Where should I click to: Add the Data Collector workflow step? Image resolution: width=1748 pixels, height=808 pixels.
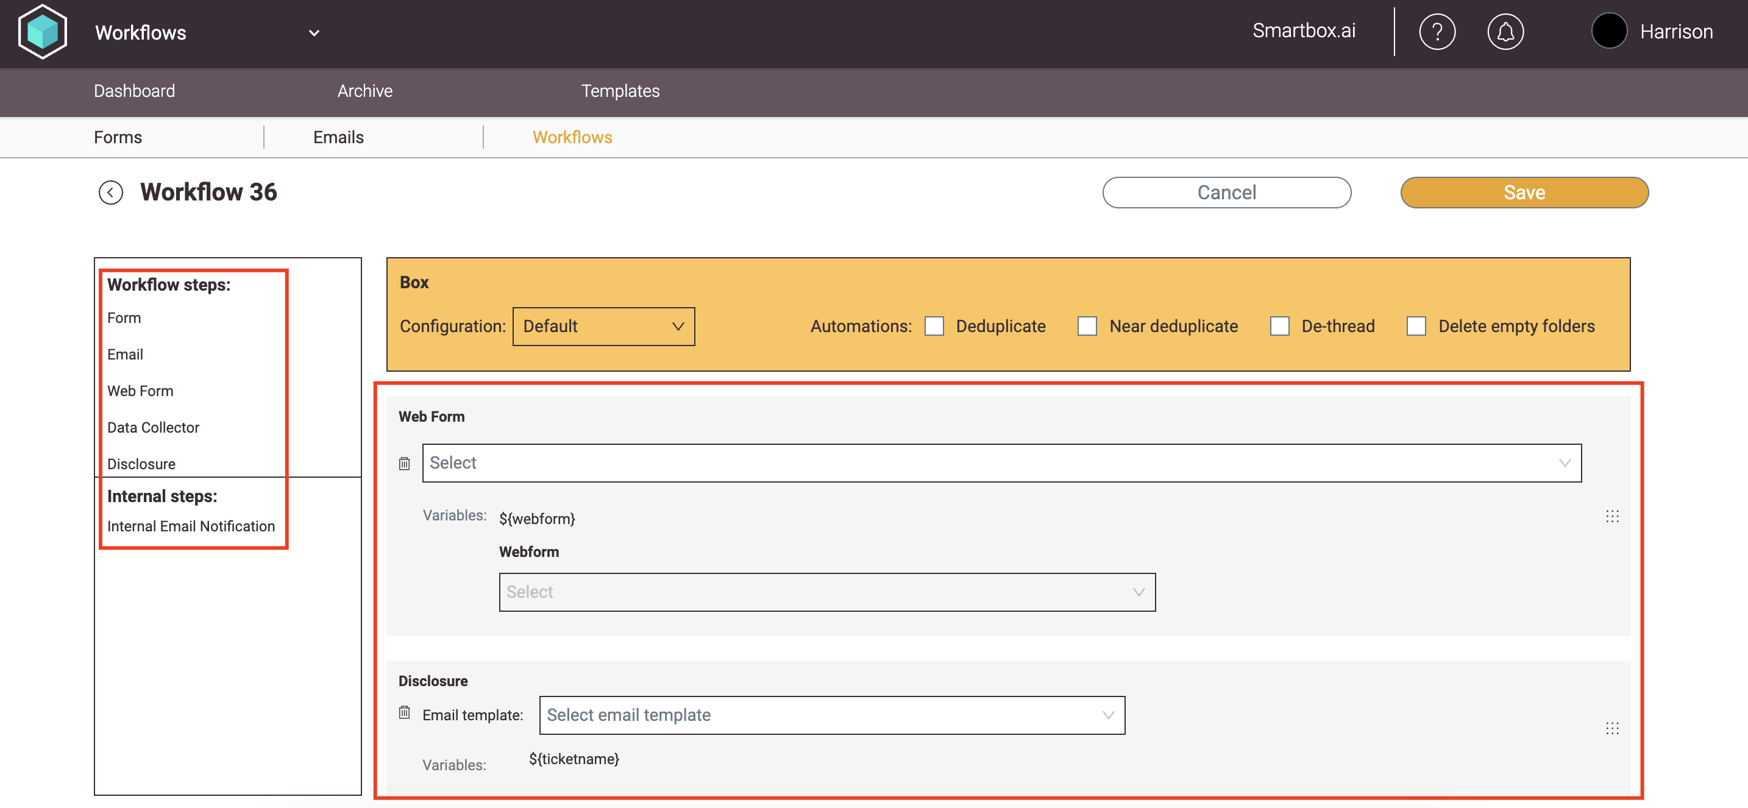(154, 427)
